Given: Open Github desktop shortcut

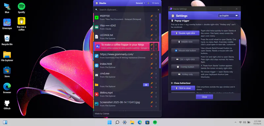Looking at the screenshot, I should [7, 105].
